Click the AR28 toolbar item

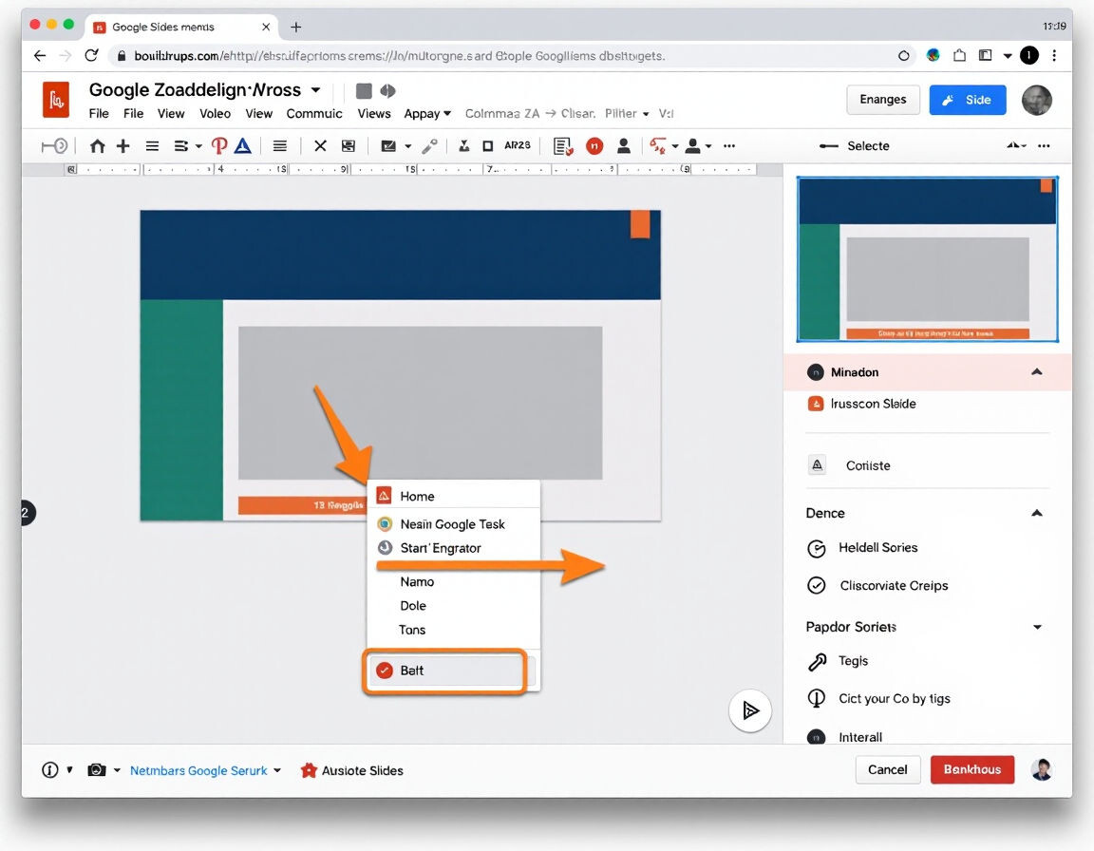[517, 145]
